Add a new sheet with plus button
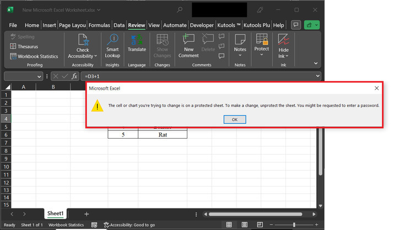Viewport: 394px width, 230px height. pos(87,214)
